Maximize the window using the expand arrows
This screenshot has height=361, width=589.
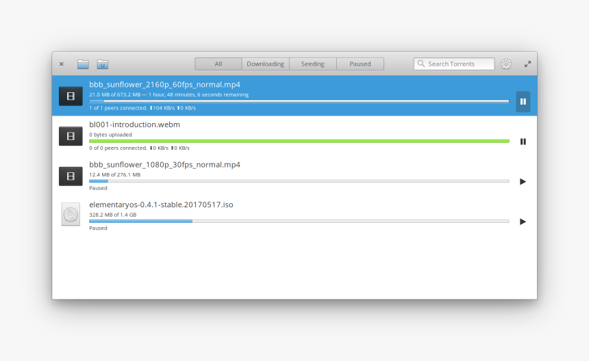pos(528,64)
